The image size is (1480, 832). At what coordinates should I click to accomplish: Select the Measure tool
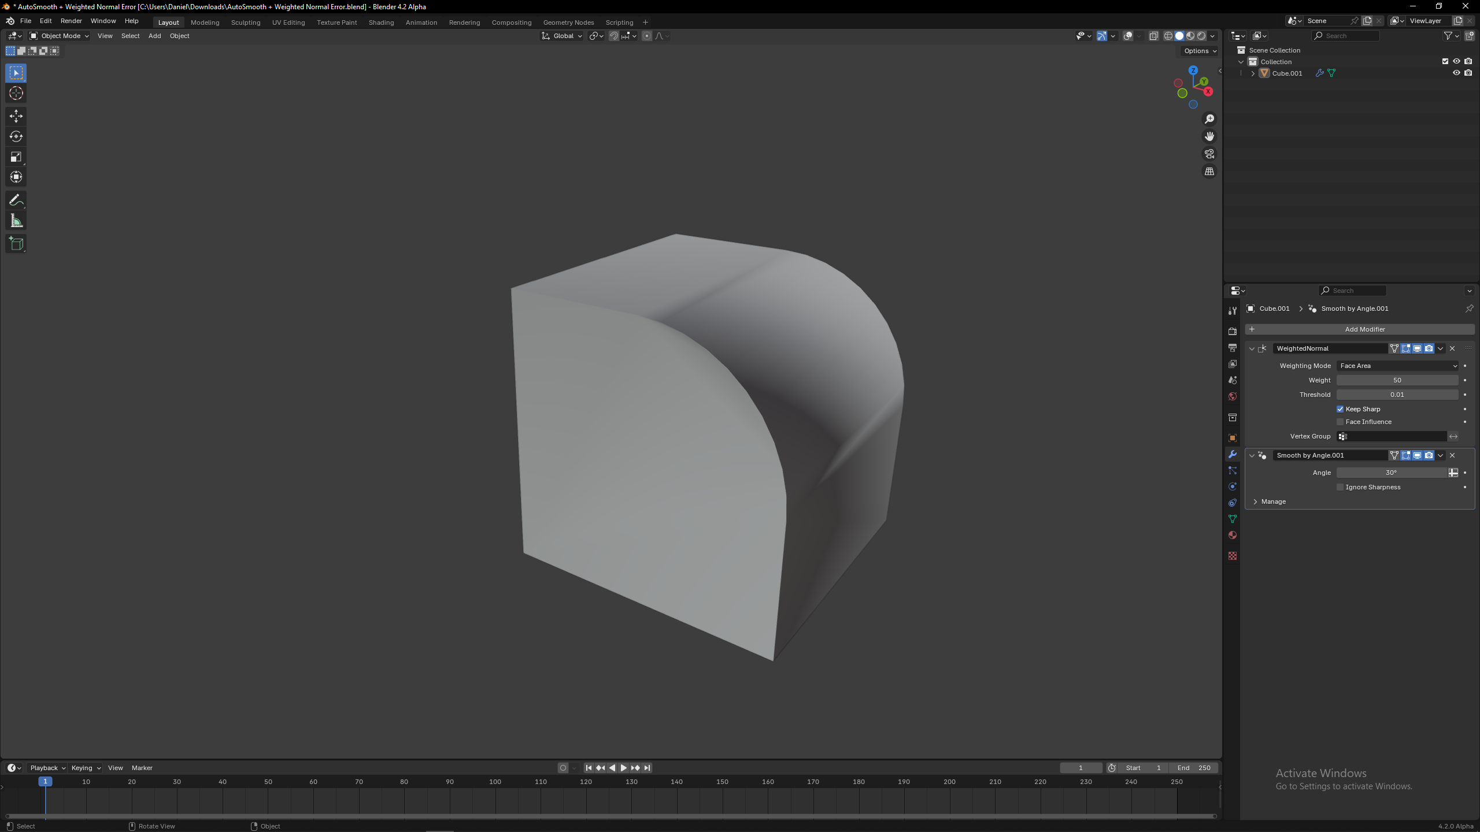click(x=16, y=221)
